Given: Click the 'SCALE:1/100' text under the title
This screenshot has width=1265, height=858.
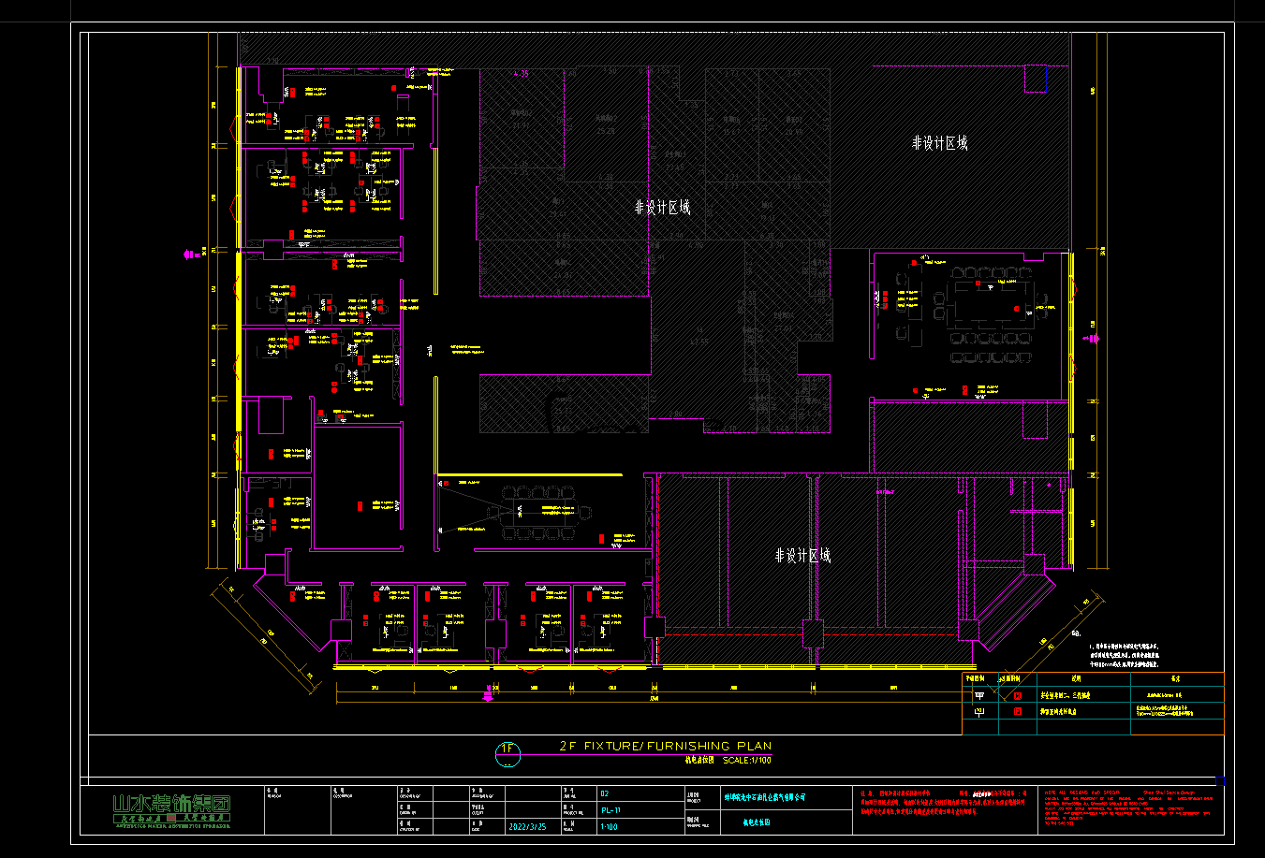Looking at the screenshot, I should click(747, 760).
